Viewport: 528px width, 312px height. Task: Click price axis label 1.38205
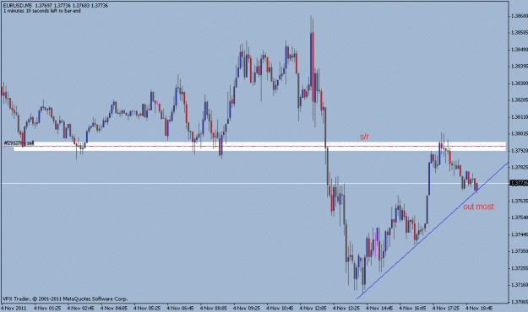pyautogui.click(x=519, y=100)
